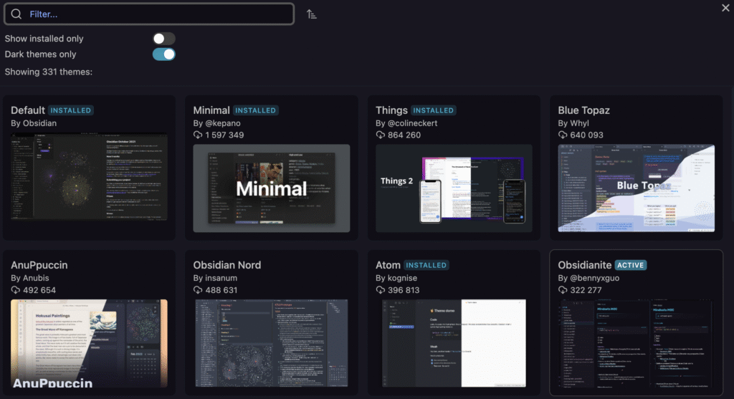Click 'By @bennyxguo' author text
This screenshot has width=734, height=399.
click(589, 278)
